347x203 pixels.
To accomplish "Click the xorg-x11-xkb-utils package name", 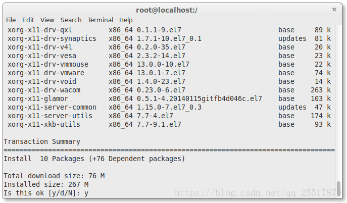I will [44, 125].
